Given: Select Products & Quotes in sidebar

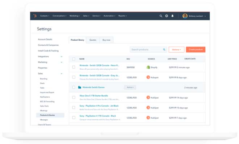Looking at the screenshot, I should point(50,115).
